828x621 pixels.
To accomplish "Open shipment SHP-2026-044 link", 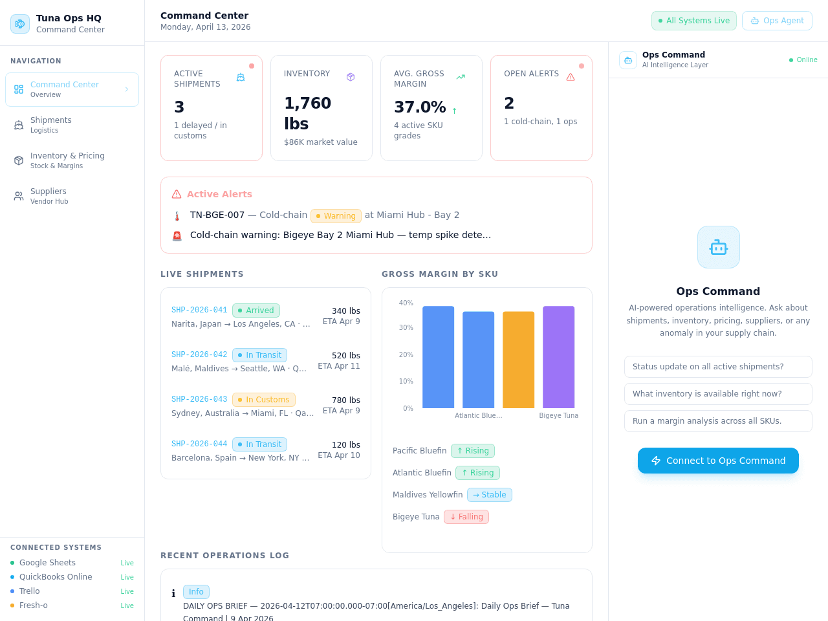I will 199,444.
